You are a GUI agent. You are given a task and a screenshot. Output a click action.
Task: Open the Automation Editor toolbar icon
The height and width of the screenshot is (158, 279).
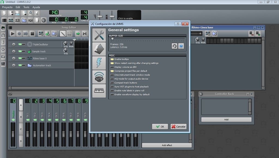(x=24, y=20)
